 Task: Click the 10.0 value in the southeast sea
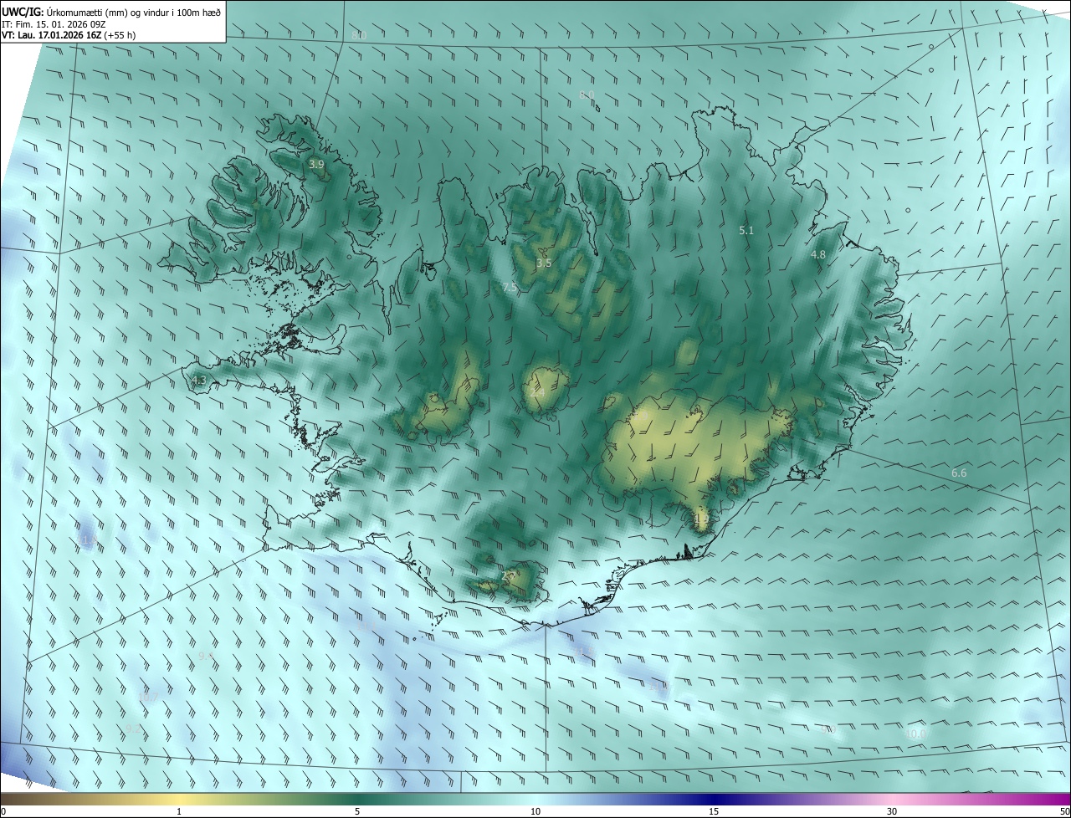(916, 734)
